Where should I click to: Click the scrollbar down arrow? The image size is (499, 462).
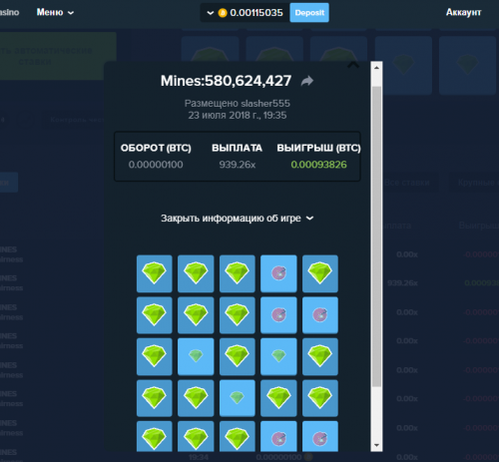pos(376,445)
